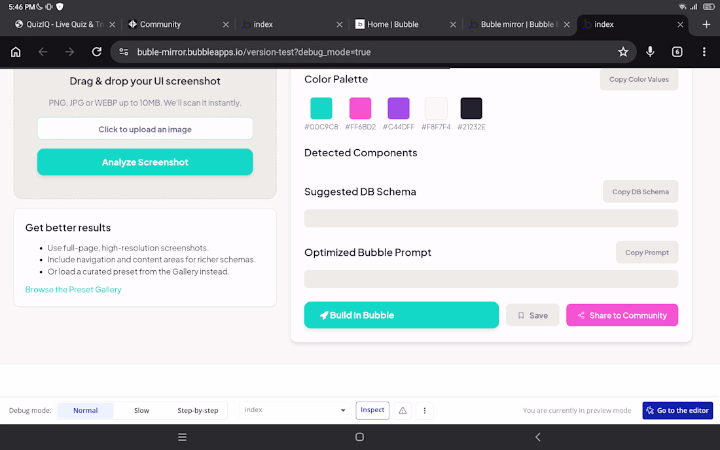720x450 pixels.
Task: Click the 'Get better results' heading
Action: 68,228
